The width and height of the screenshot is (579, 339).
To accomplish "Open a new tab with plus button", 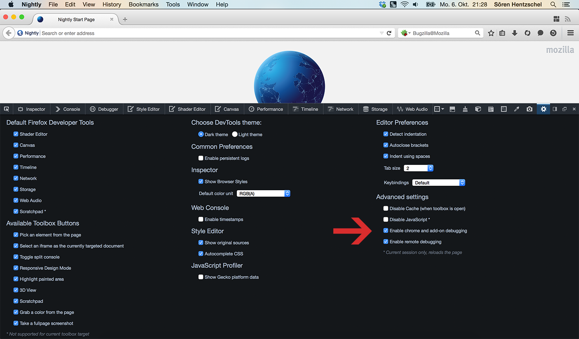I will pyautogui.click(x=125, y=19).
